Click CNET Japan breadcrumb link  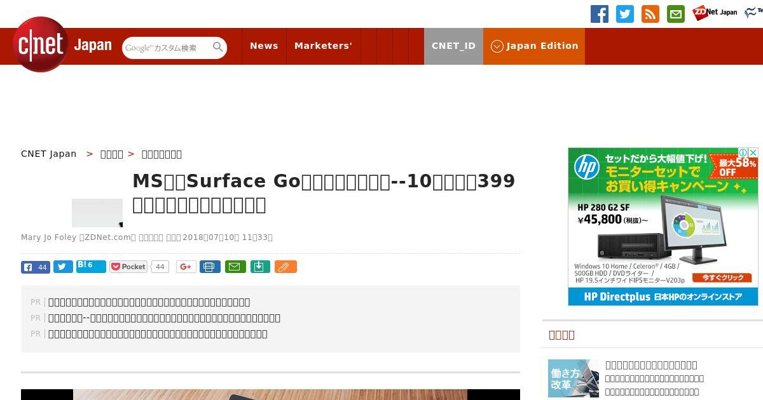49,154
